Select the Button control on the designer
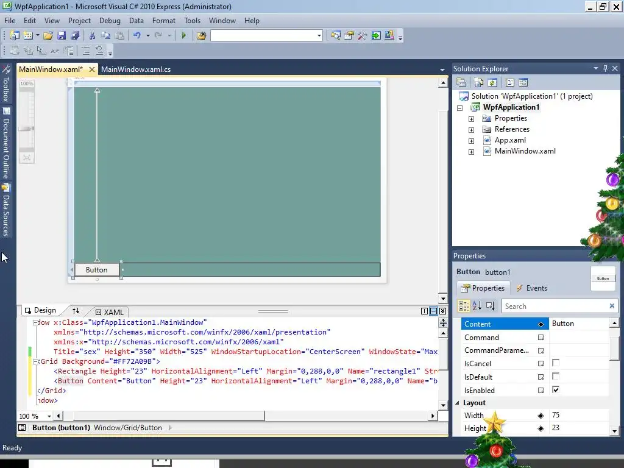This screenshot has width=624, height=468. click(97, 270)
